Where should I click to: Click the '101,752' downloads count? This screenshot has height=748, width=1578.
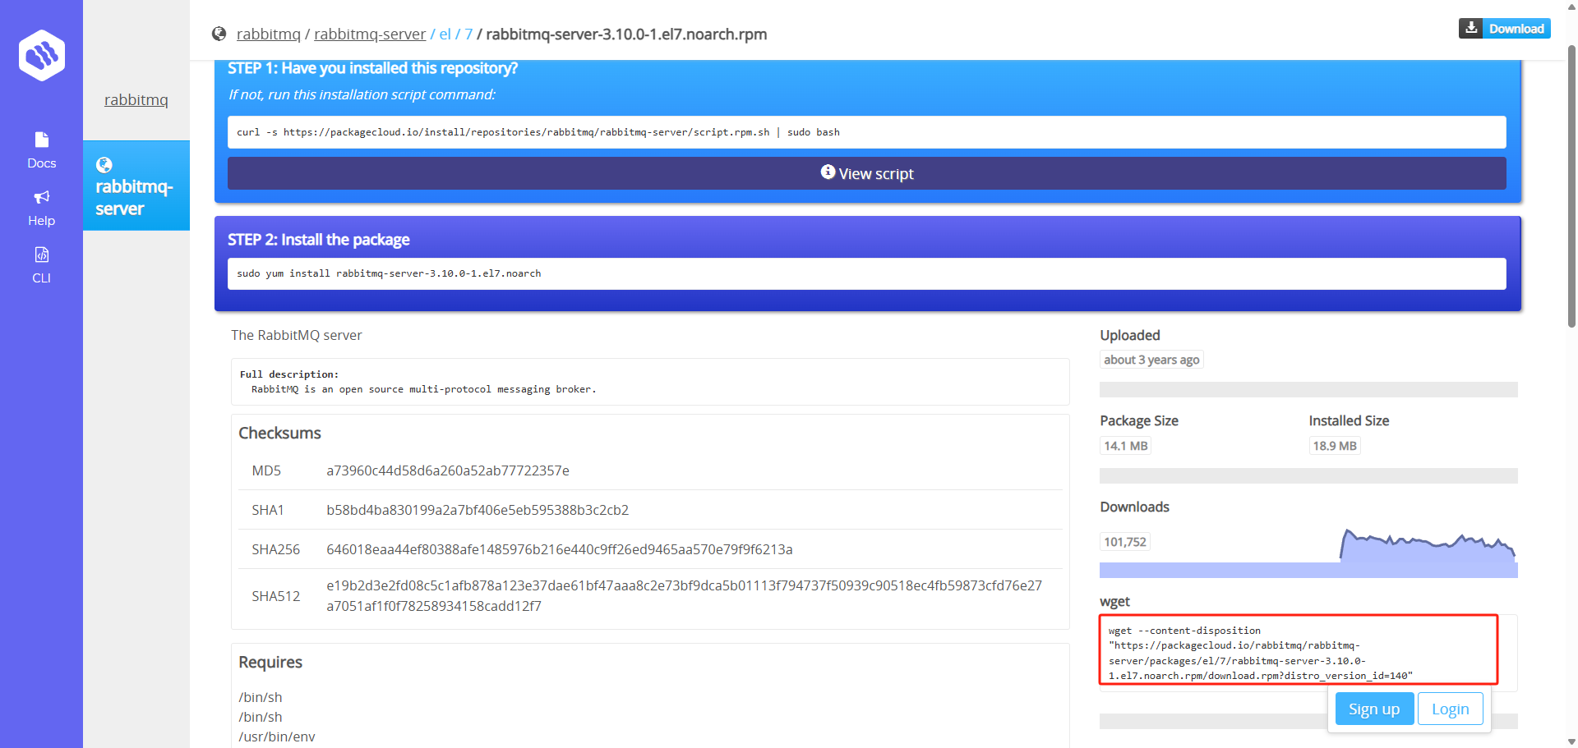(x=1125, y=542)
